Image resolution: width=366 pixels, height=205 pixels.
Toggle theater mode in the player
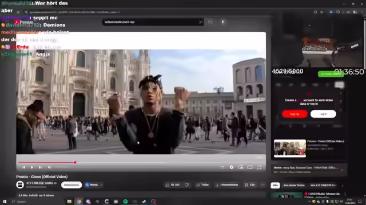250,167
